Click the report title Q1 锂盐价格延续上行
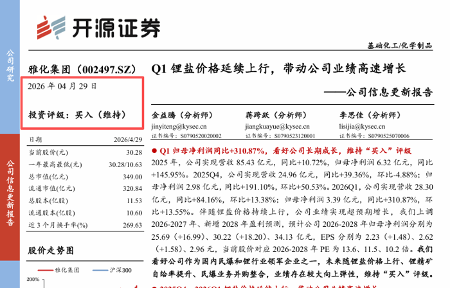450x288 pixels. click(210, 69)
